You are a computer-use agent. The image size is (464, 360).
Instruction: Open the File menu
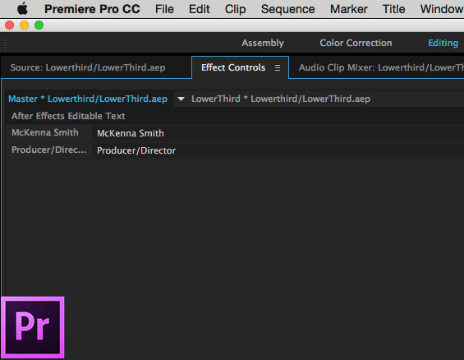[x=164, y=9]
